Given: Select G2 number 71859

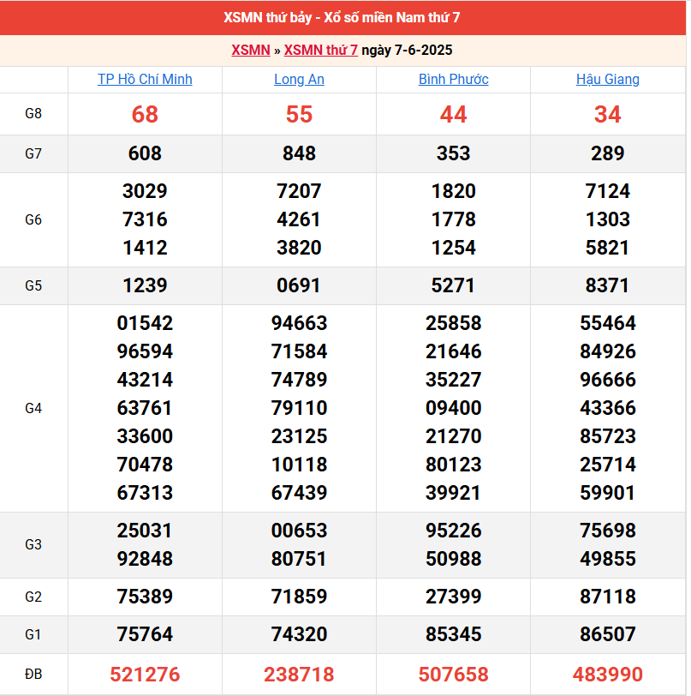Looking at the screenshot, I should point(299,597).
